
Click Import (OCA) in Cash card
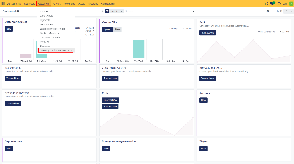[111, 100]
